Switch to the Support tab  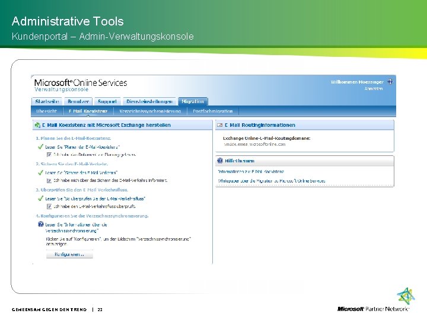(107, 101)
